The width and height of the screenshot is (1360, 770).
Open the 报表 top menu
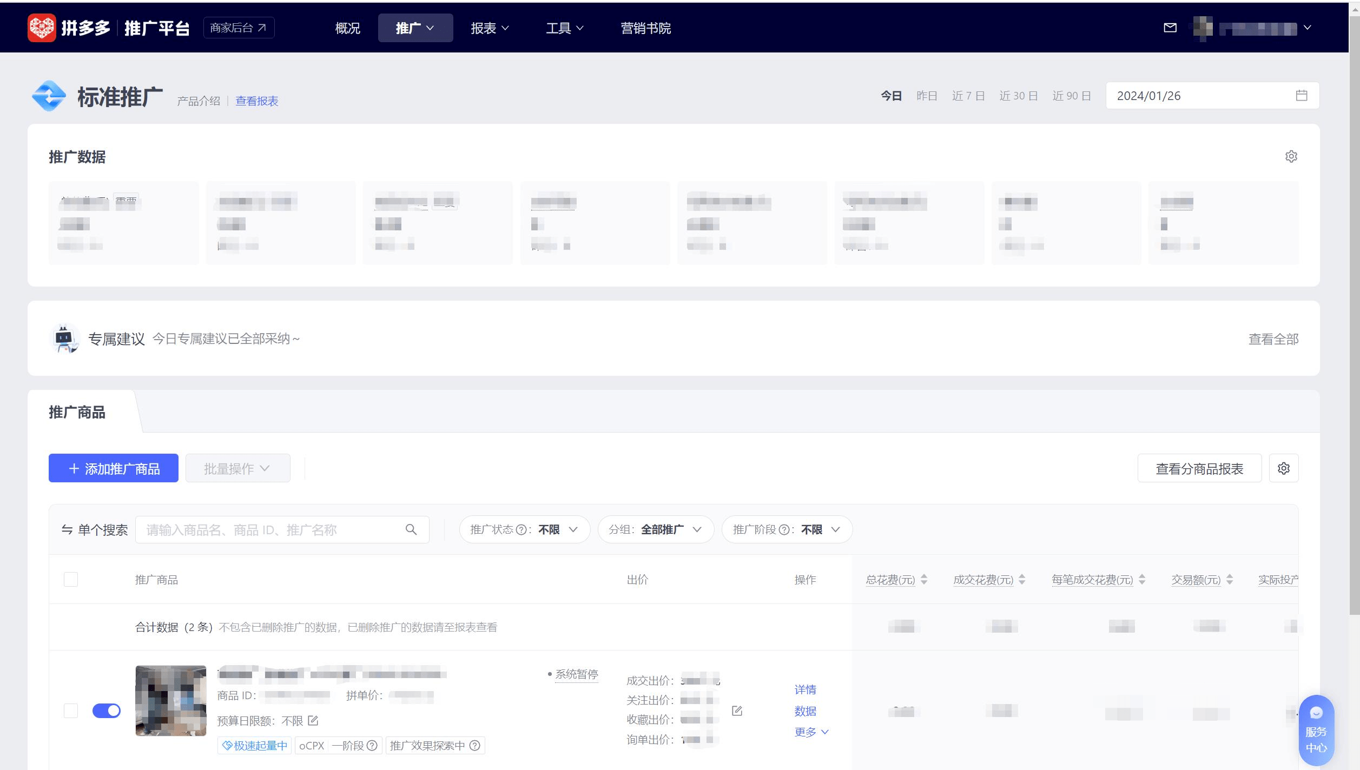489,28
